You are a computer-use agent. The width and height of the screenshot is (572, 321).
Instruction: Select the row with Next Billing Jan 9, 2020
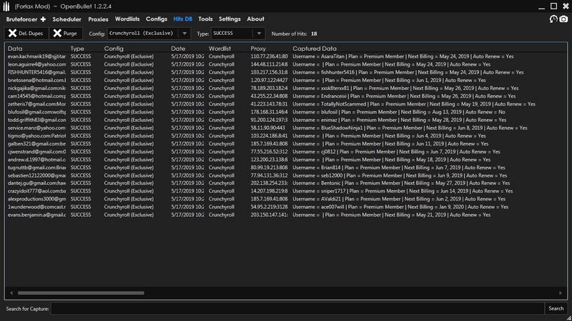coord(286,207)
